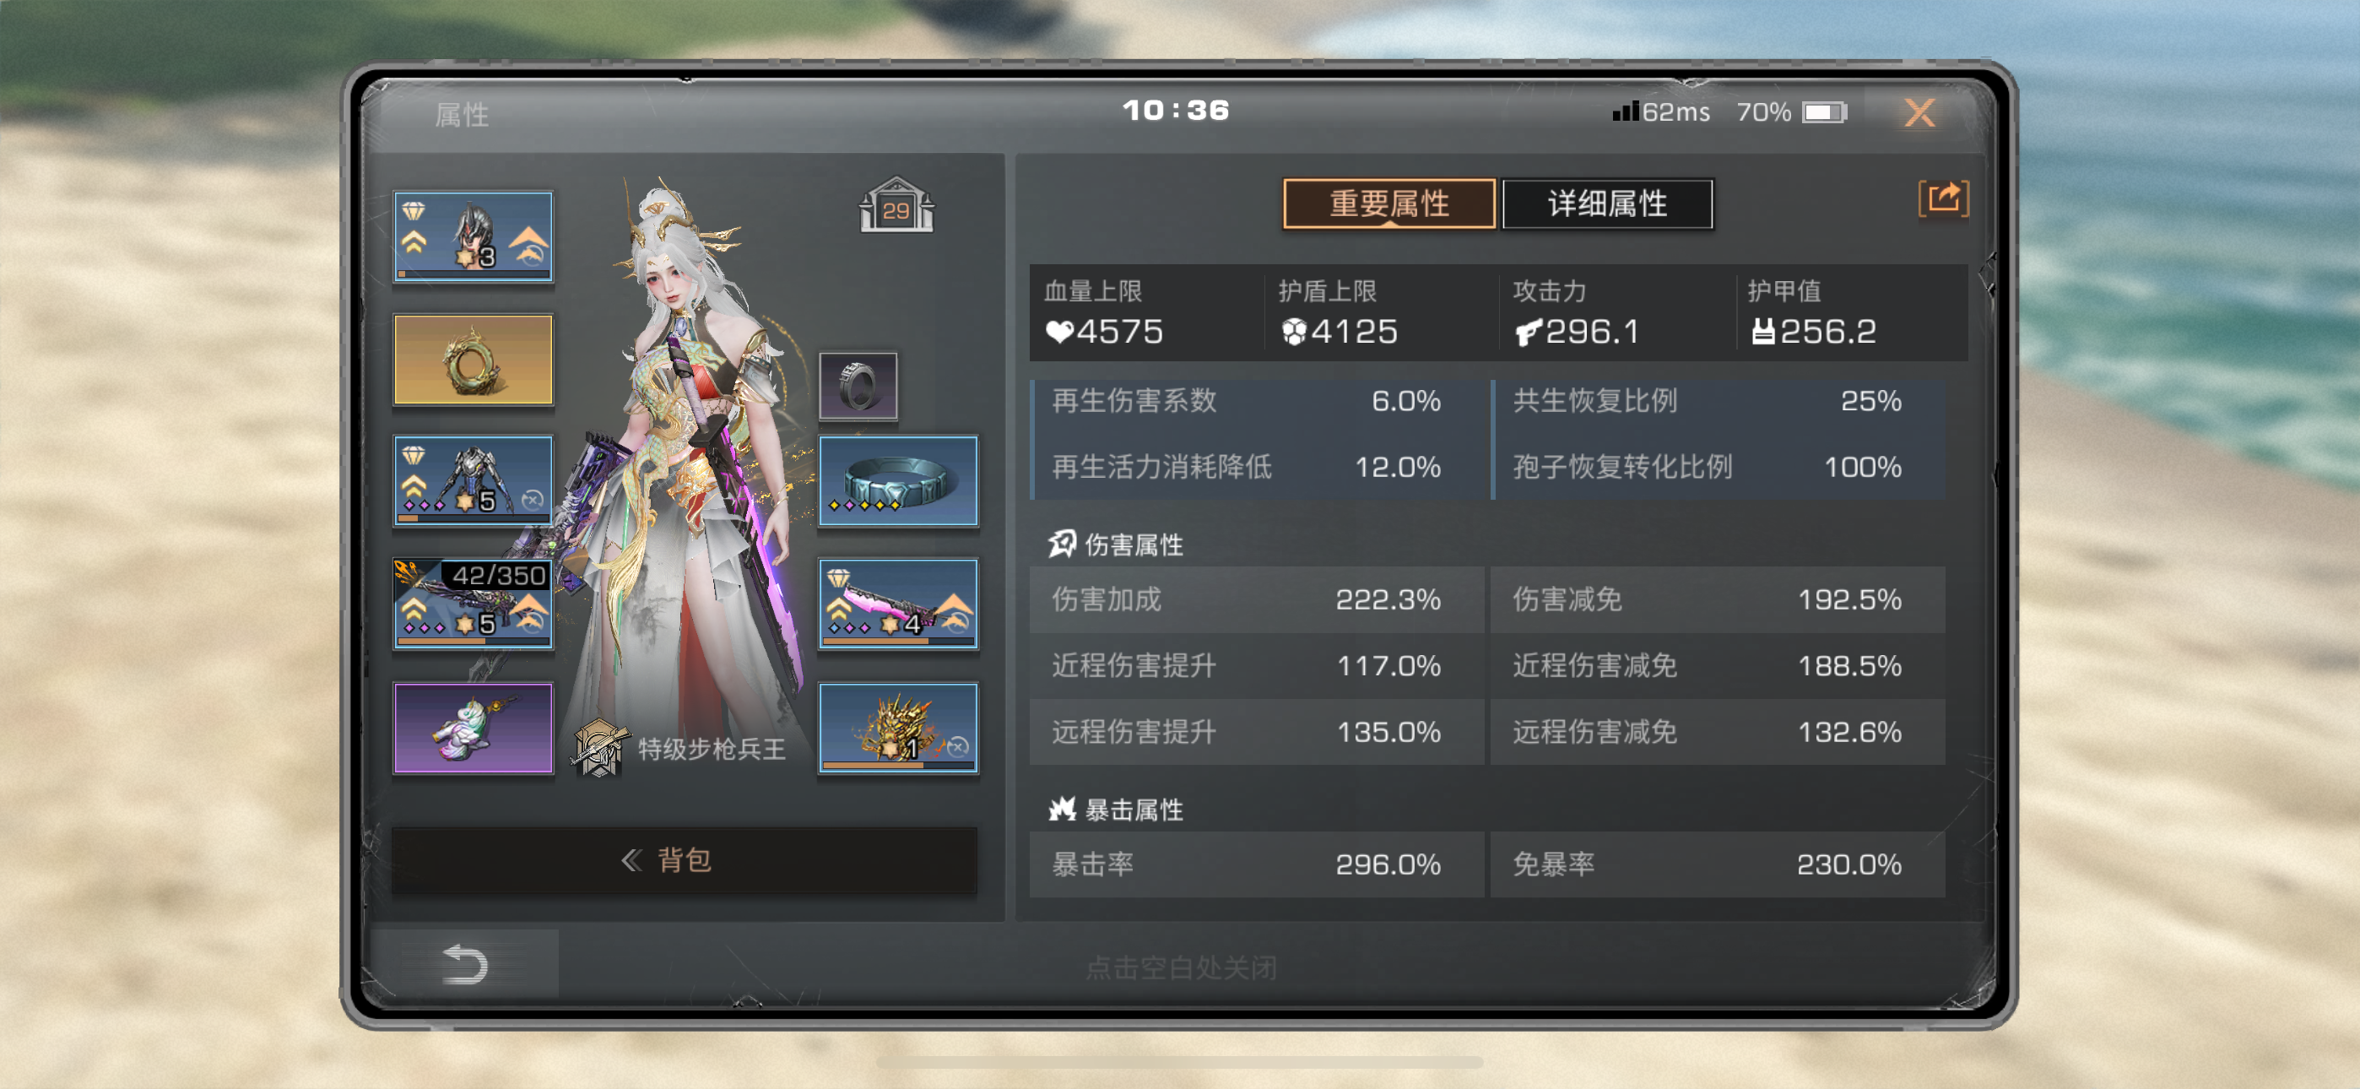The height and width of the screenshot is (1089, 2360).
Task: Switch to the 详细属性 tab
Action: coord(1607,203)
